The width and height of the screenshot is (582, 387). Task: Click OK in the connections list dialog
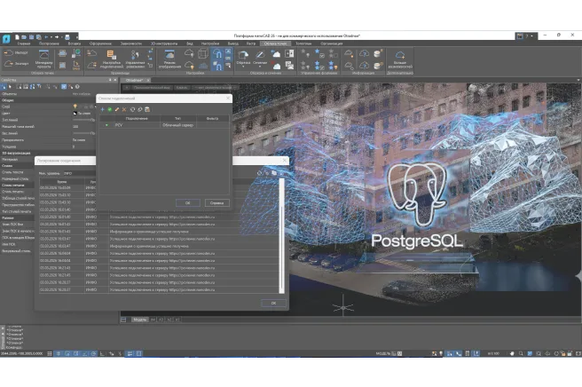click(x=188, y=203)
